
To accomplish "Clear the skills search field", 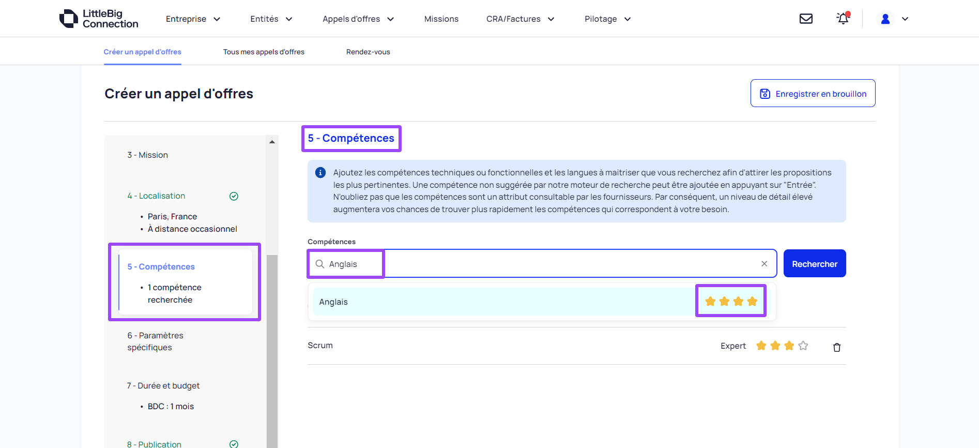I will (x=764, y=264).
